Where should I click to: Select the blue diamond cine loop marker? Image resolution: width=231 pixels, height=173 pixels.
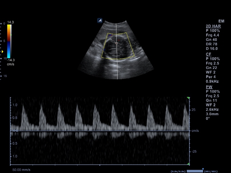click(203, 168)
